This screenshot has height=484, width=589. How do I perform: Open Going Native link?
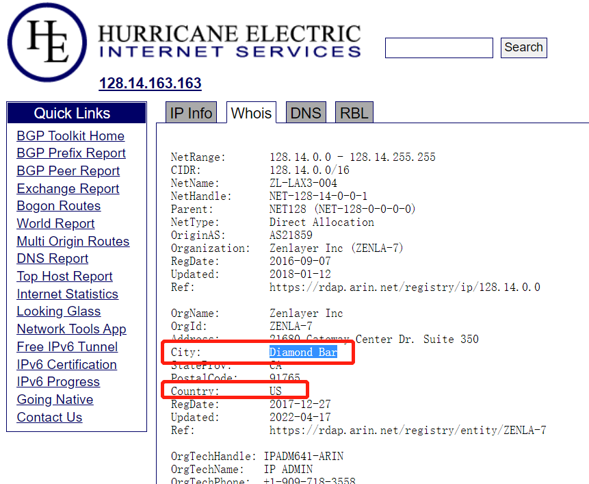55,399
